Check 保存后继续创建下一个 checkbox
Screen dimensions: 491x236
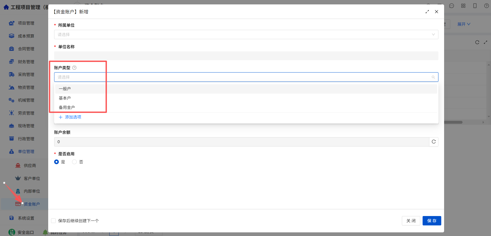coord(53,221)
